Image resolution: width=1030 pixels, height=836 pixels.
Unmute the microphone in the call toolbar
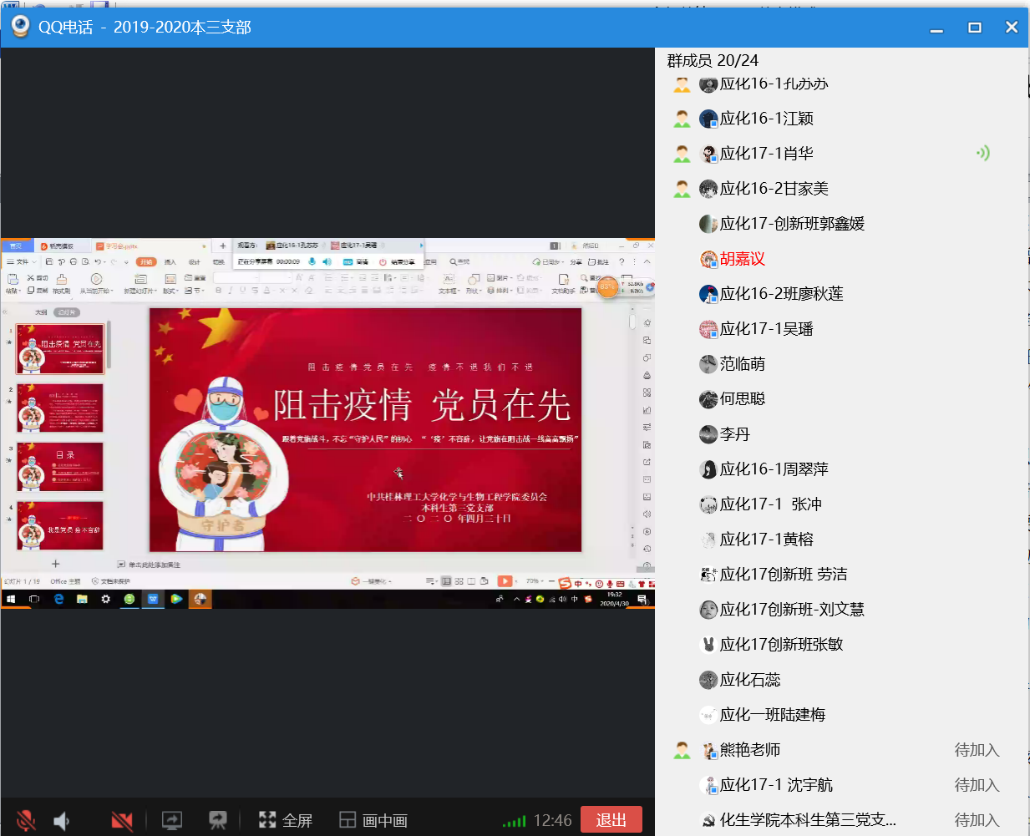(x=26, y=820)
